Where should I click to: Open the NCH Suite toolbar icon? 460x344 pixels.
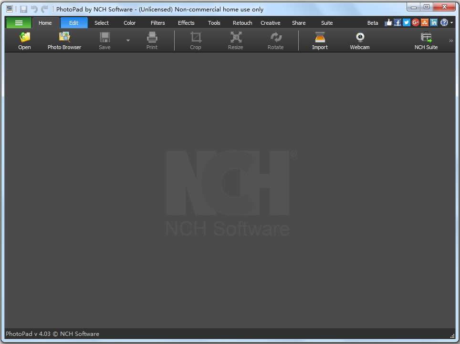[426, 40]
